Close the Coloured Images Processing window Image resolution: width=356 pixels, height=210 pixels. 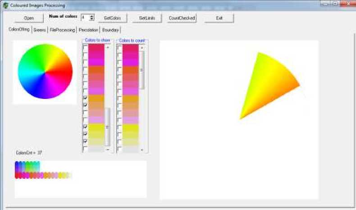coord(348,4)
